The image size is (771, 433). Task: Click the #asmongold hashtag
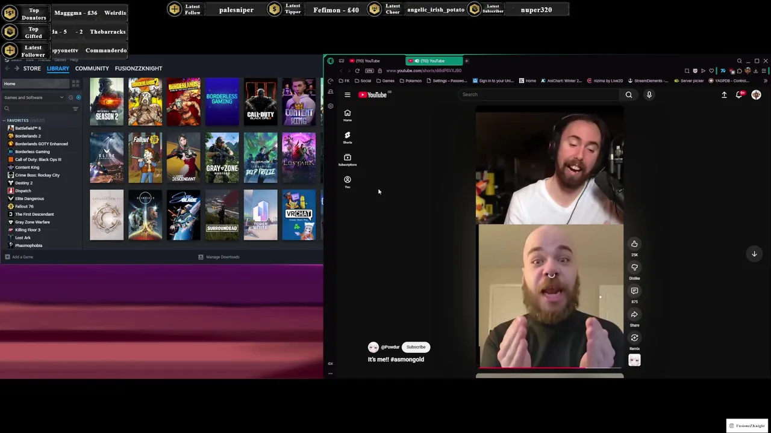tap(407, 360)
